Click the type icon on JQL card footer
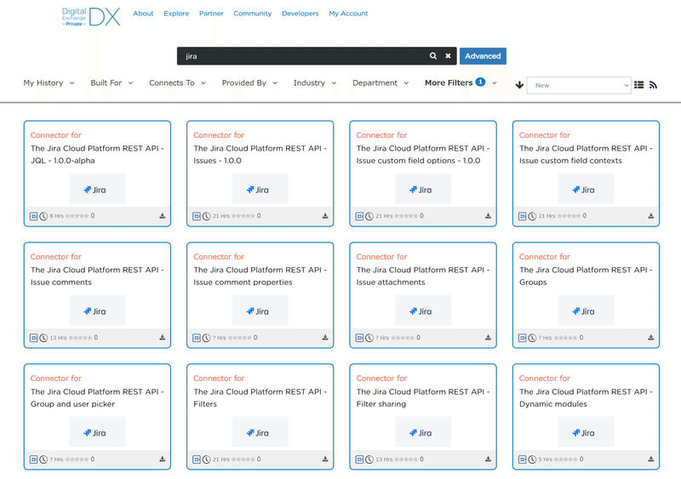Viewport: 681px width, 479px height. 33,216
